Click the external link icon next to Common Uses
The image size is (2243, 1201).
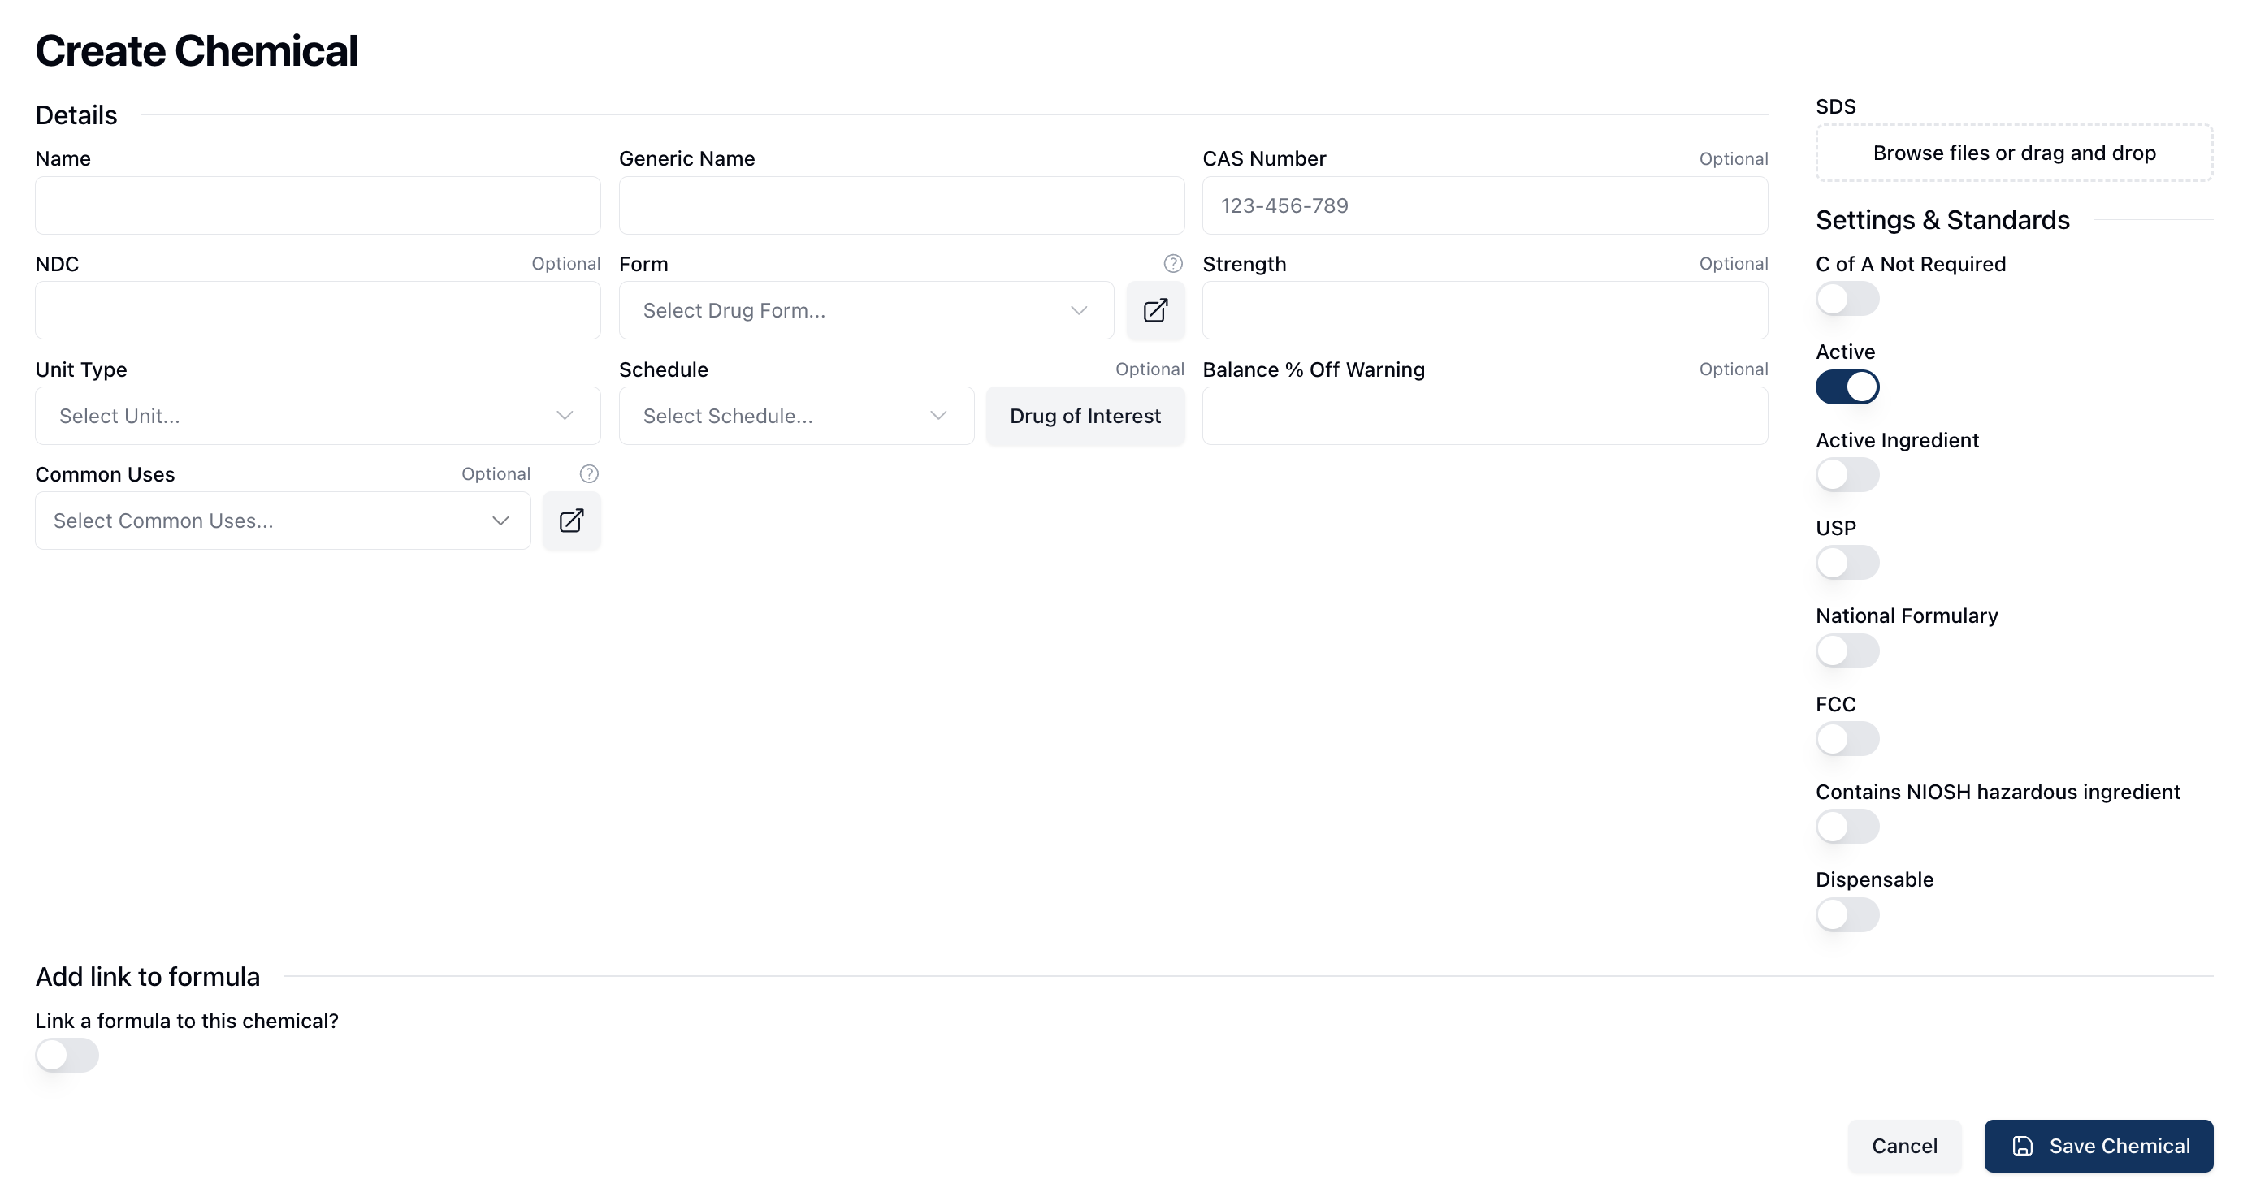571,521
